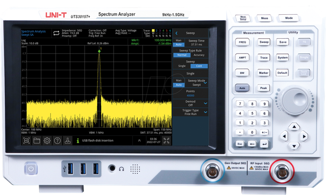The height and width of the screenshot is (195, 326).
Task: Set Sweep Time to Auto
Action: 179,44
